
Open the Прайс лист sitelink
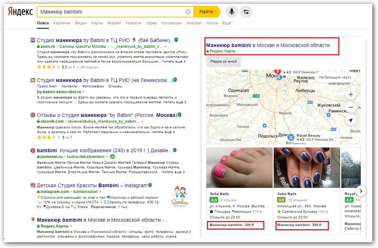tap(47, 86)
